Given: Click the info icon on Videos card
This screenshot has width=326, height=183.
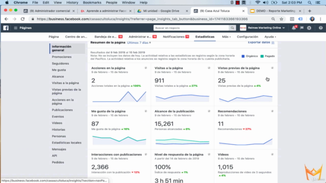Looking at the screenshot, I should (x=272, y=155).
